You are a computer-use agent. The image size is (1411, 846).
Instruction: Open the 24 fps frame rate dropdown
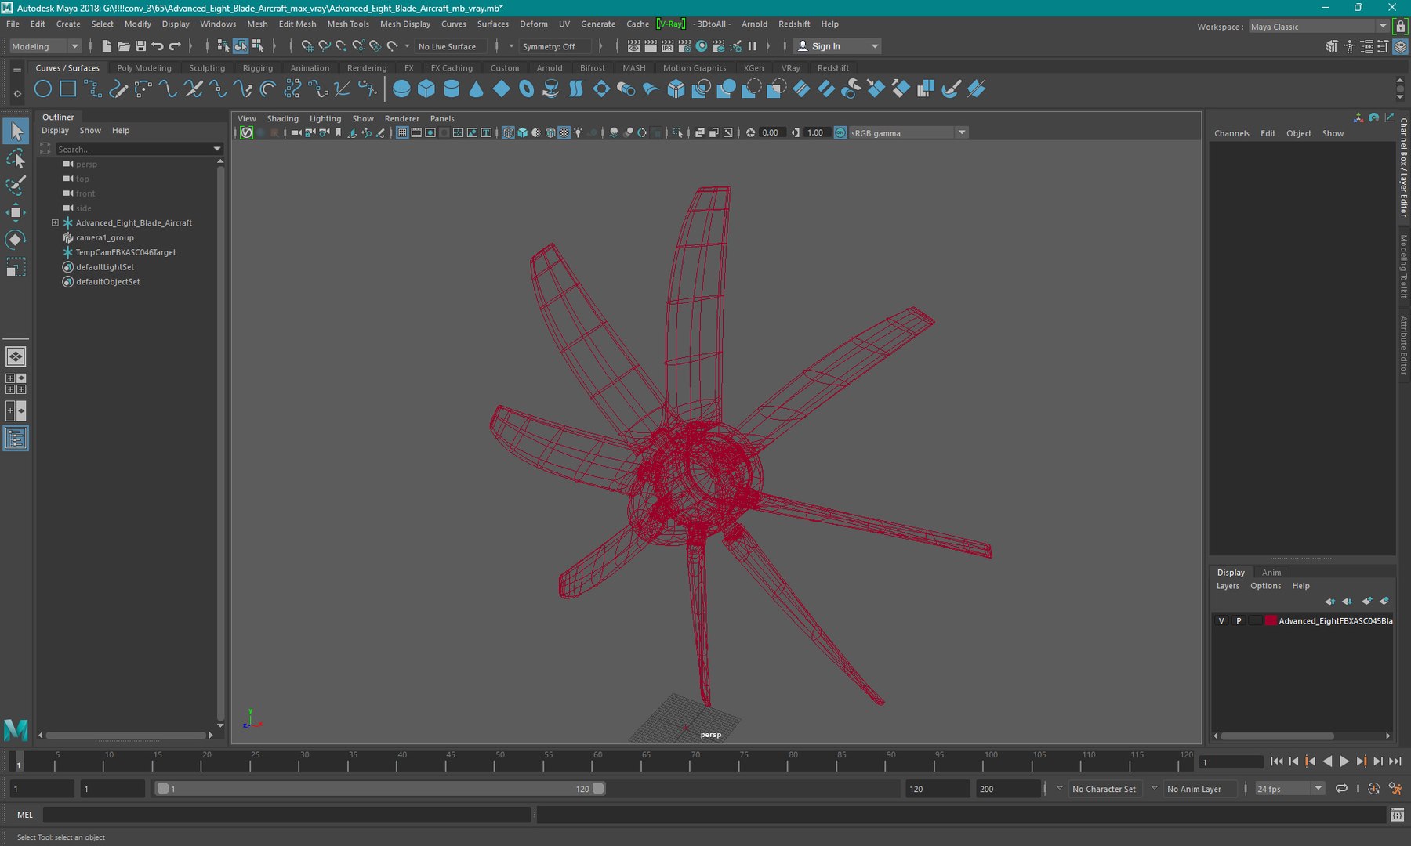pos(1289,789)
